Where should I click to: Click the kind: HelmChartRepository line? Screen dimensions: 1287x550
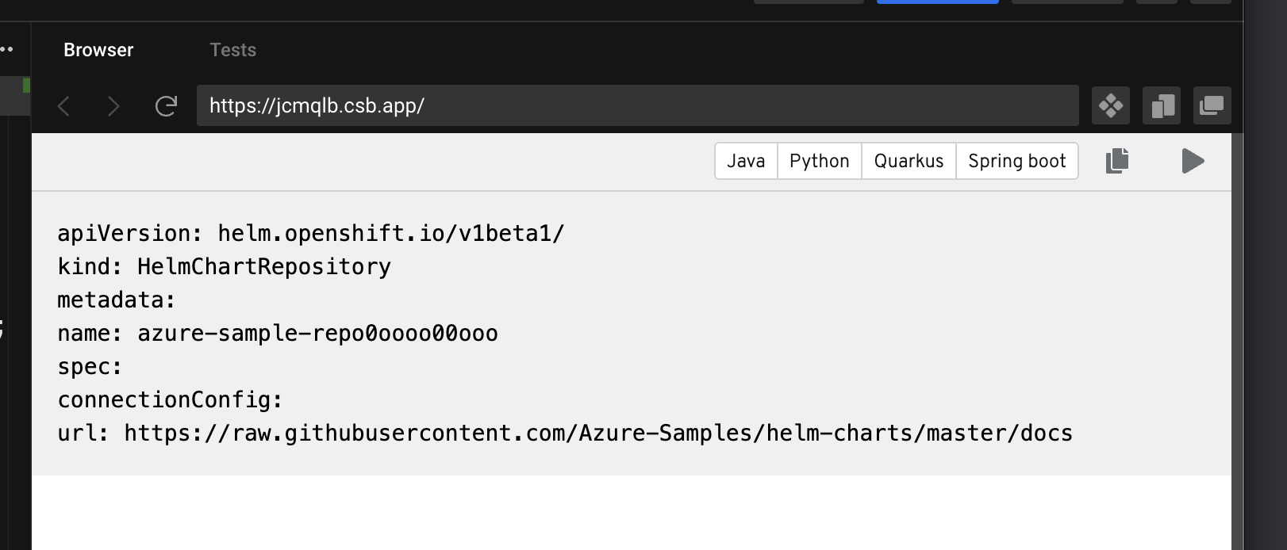pyautogui.click(x=224, y=266)
